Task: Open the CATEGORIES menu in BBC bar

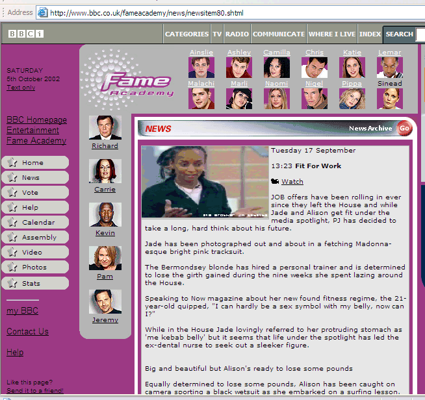Action: coord(187,34)
